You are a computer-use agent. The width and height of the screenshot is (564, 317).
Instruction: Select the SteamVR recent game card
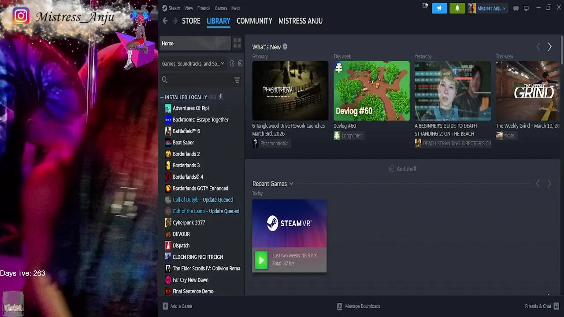pyautogui.click(x=289, y=236)
